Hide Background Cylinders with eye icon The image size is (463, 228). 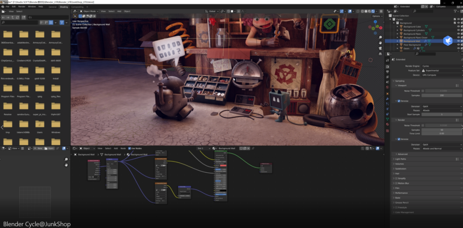point(458,30)
